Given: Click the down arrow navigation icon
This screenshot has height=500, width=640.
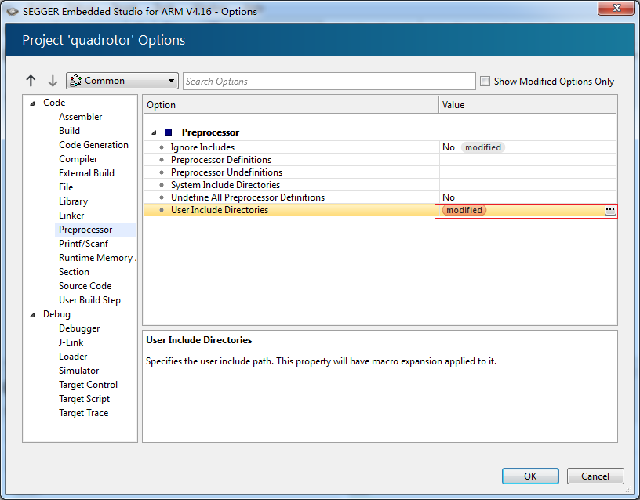Looking at the screenshot, I should (53, 81).
